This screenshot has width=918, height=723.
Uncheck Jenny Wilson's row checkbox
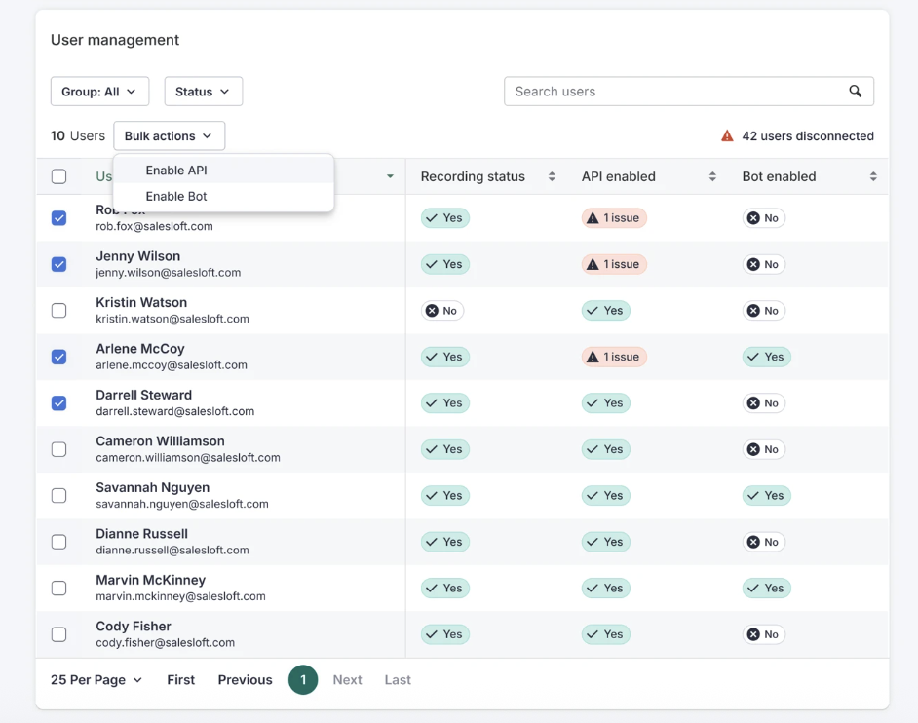[58, 264]
